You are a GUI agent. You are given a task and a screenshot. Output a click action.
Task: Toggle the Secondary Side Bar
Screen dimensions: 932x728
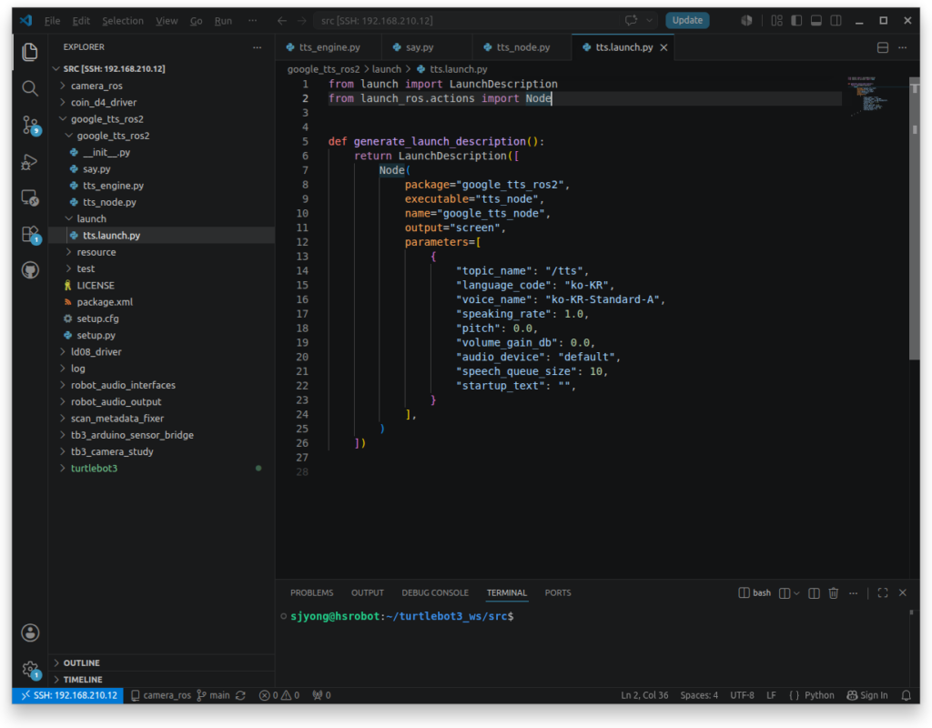click(x=836, y=21)
